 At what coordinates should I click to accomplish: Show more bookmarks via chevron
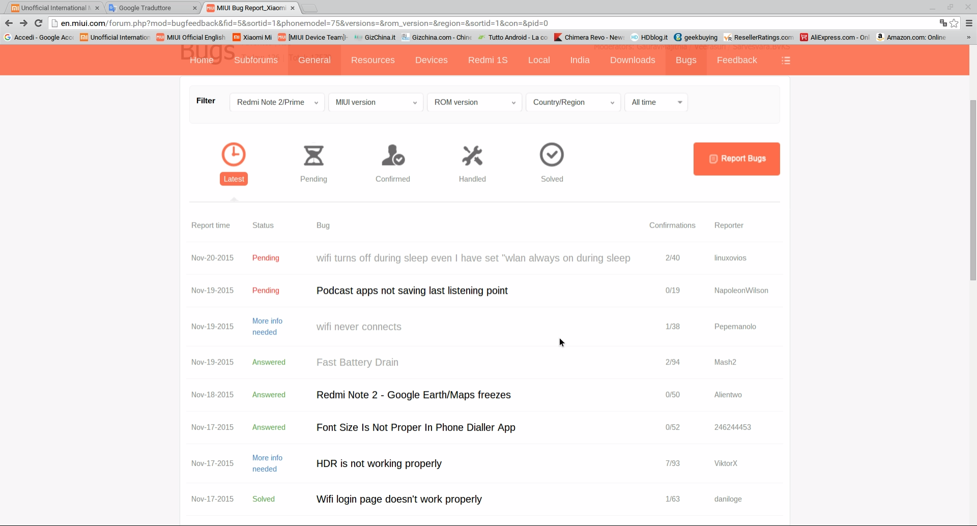968,37
